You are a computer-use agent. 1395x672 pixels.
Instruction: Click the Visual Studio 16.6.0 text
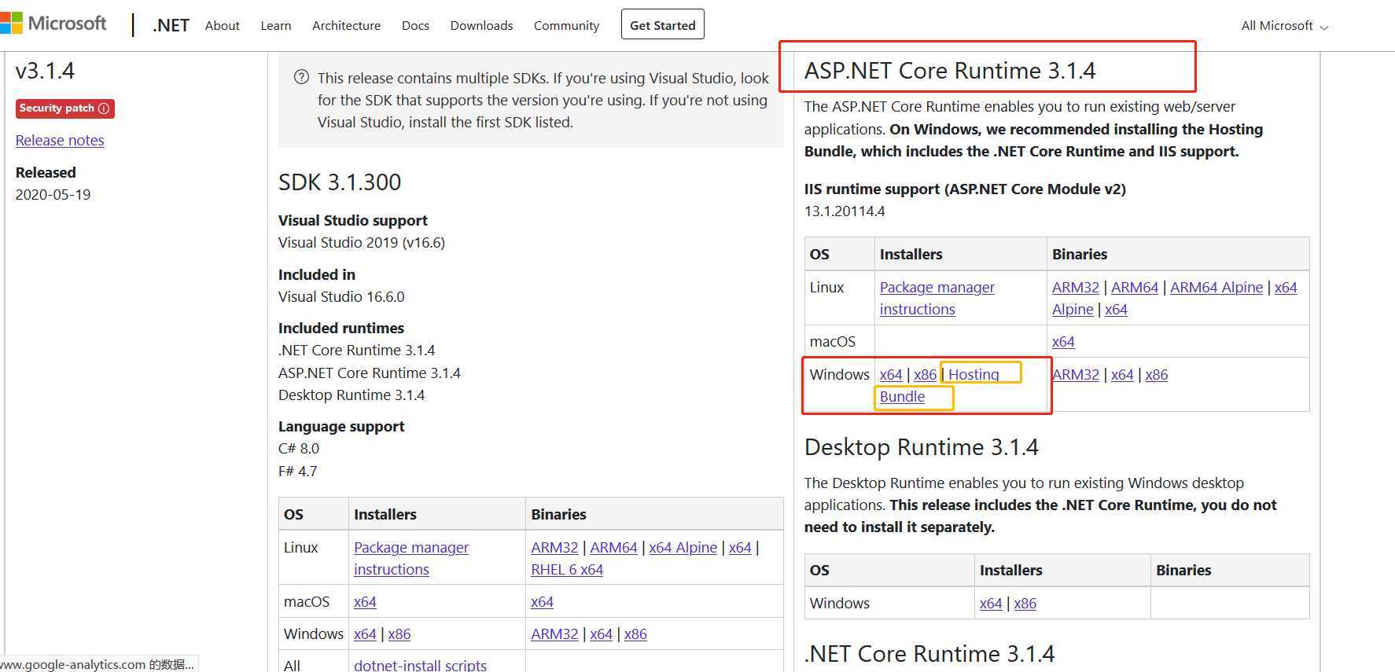pos(341,296)
